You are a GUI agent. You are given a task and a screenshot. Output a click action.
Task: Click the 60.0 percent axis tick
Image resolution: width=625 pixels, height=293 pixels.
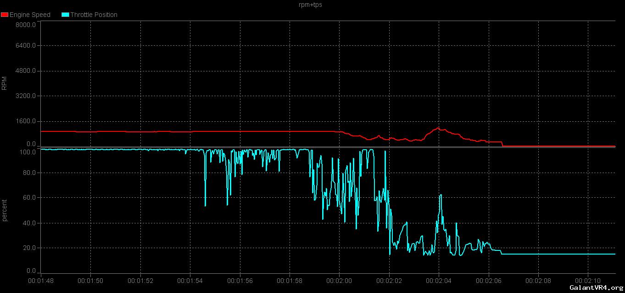[28, 198]
